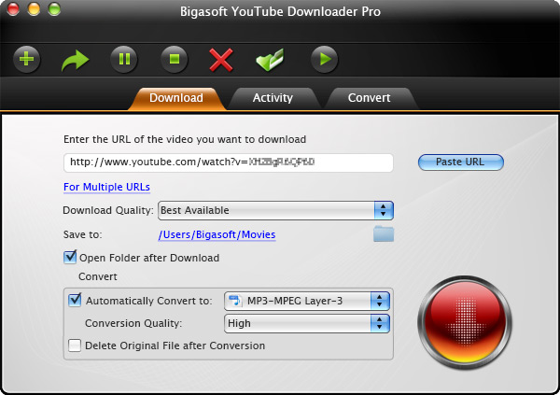Click the yellow minimize window button

(34, 9)
